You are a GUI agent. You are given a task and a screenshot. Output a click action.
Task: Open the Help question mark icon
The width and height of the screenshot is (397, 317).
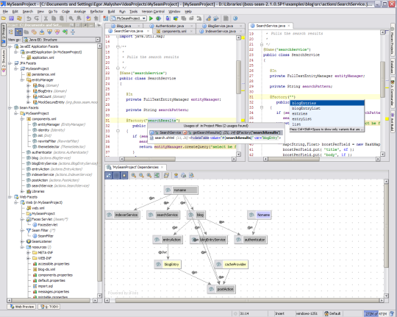pos(235,18)
